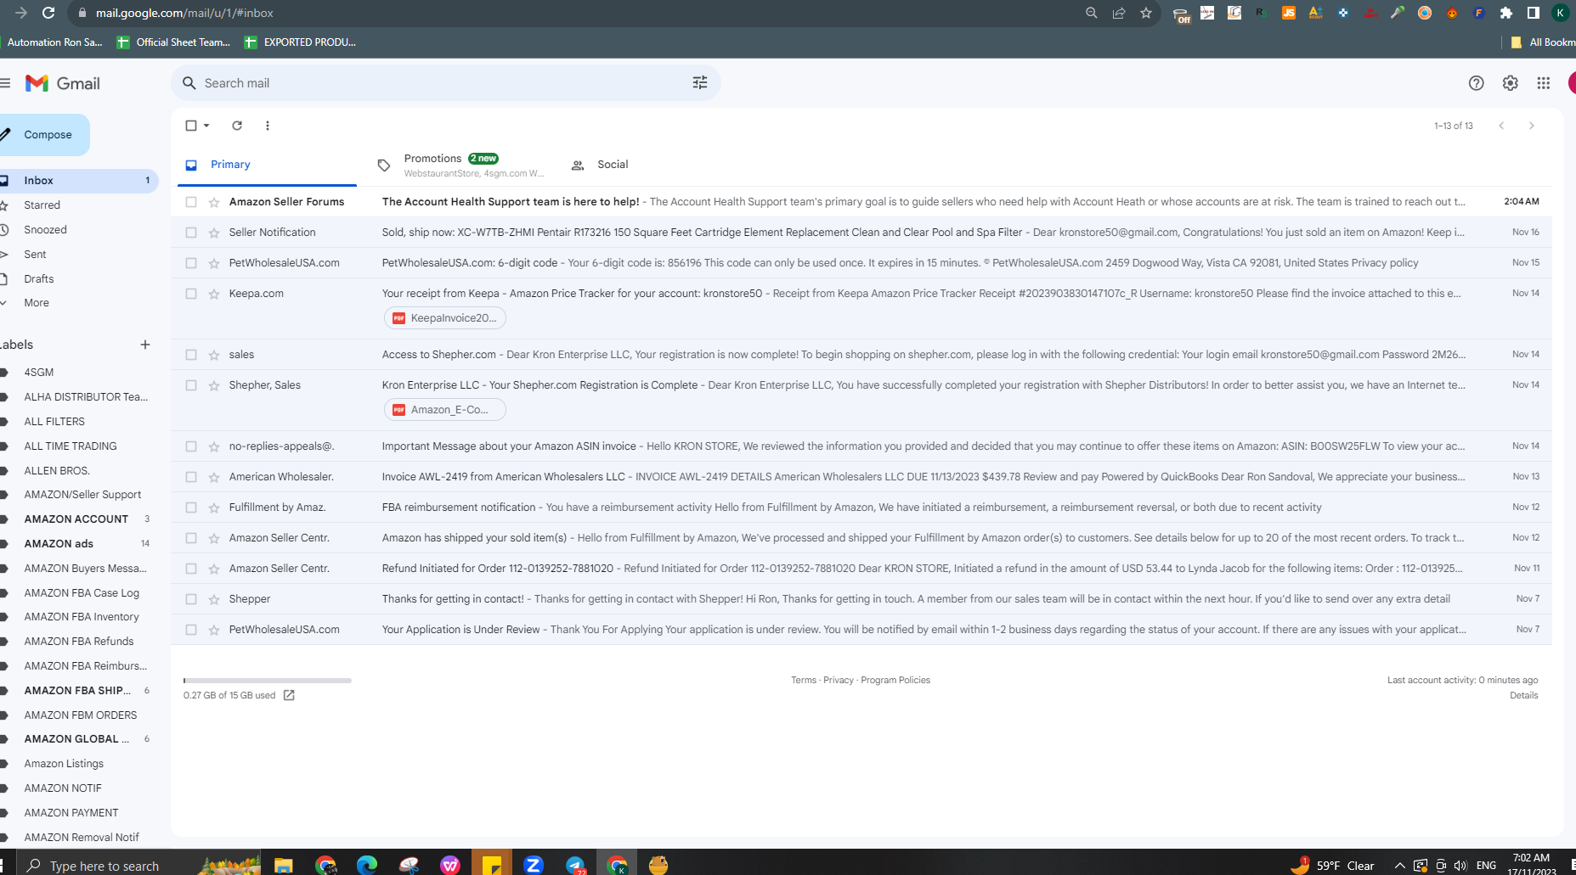Open Chrome extensions puzzle icon
This screenshot has height=875, width=1576.
point(1506,13)
